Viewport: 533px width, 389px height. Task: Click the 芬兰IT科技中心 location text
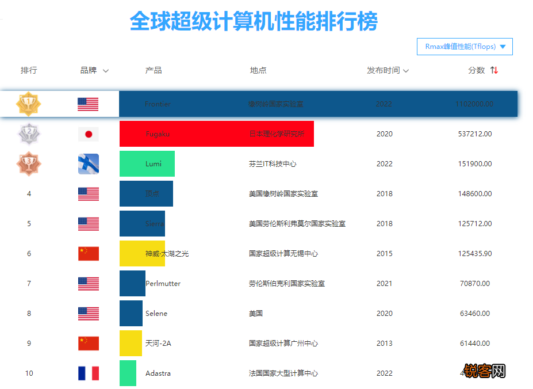[x=273, y=163]
